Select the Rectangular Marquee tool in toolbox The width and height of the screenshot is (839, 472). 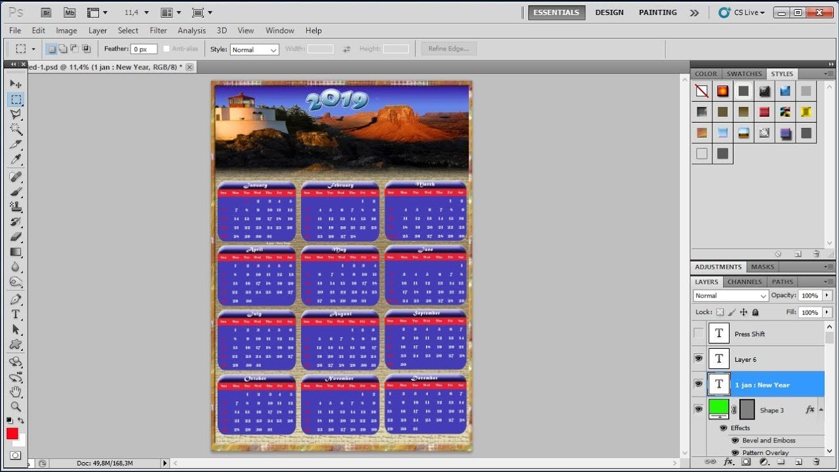click(x=16, y=99)
